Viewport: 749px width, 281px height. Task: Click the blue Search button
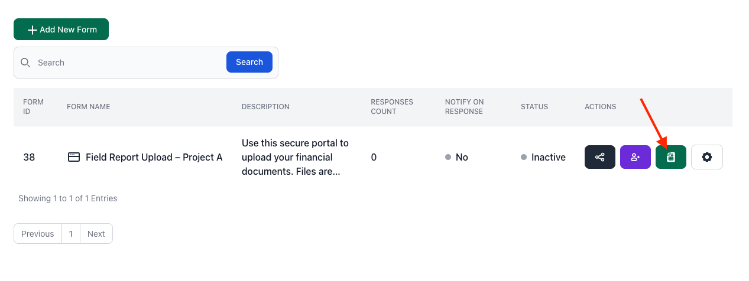pos(249,62)
